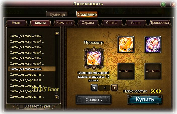
Task: Open the Кристалл tab
Action: tap(64, 23)
